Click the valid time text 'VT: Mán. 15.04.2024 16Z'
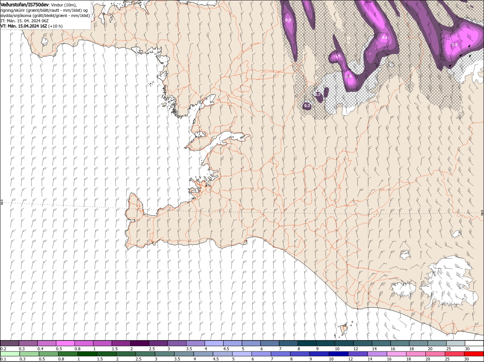The height and width of the screenshot is (362, 484). pyautogui.click(x=24, y=26)
